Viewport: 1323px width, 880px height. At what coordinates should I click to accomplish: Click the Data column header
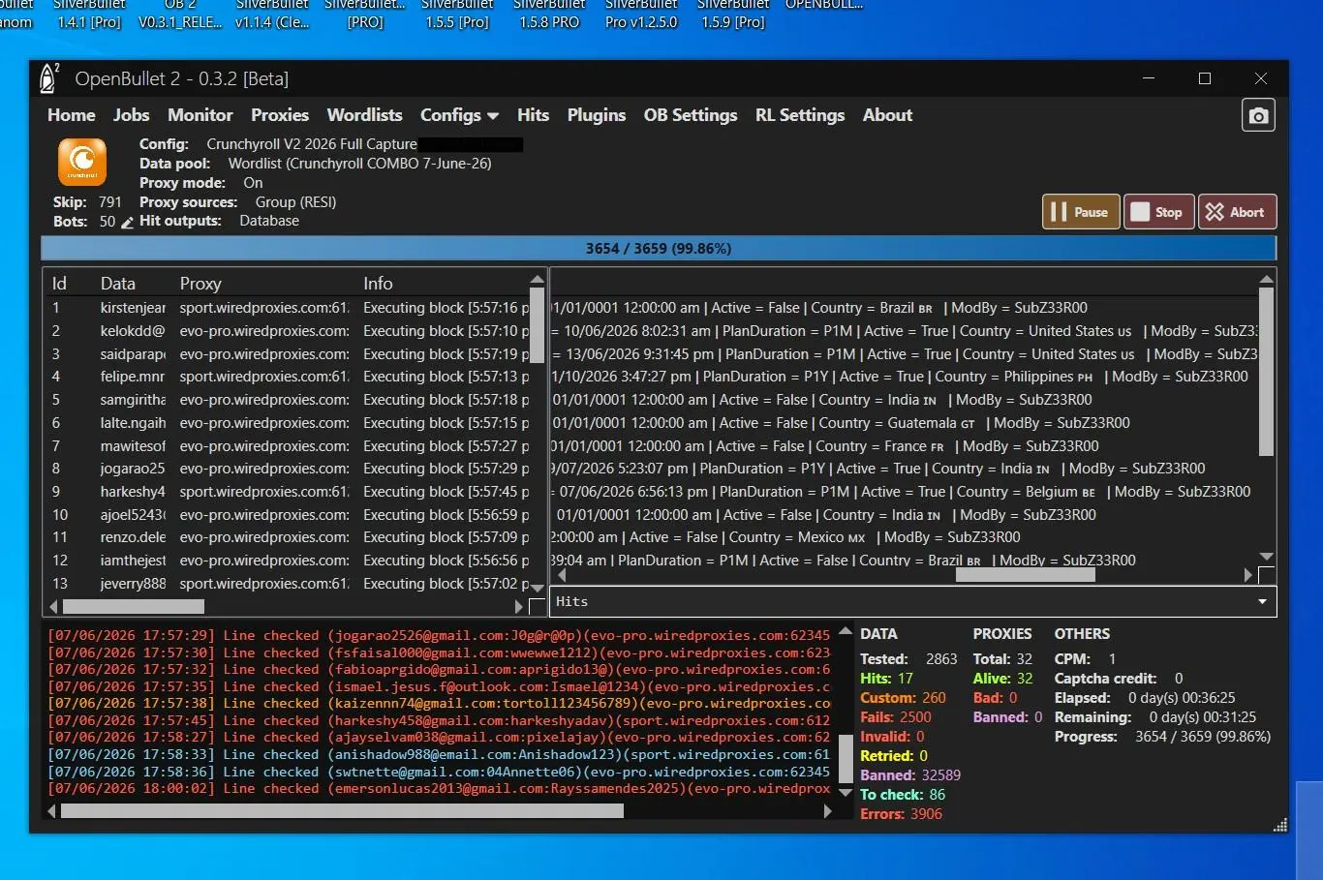coord(118,284)
